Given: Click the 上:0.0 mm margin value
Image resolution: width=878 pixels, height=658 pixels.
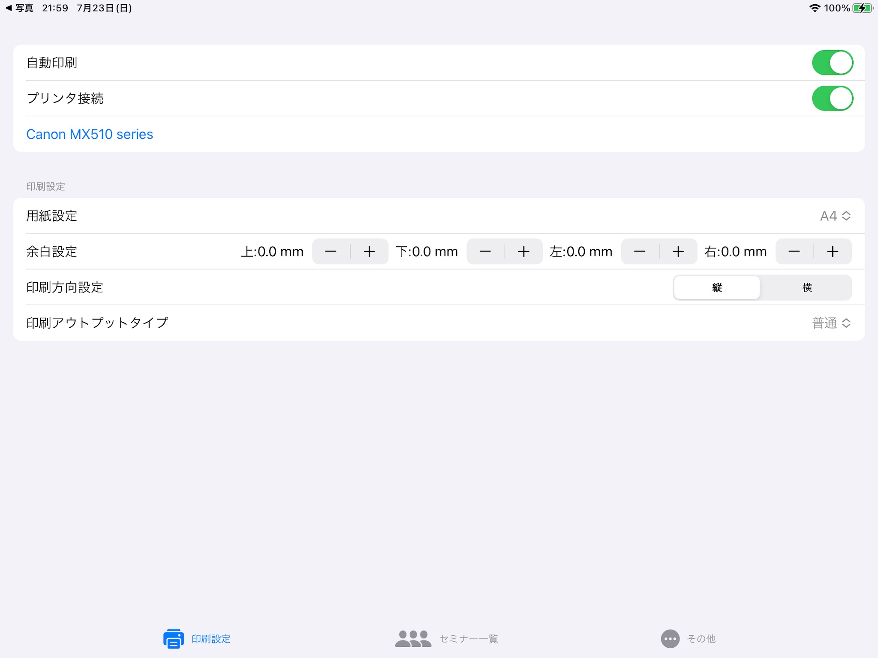Looking at the screenshot, I should pyautogui.click(x=272, y=251).
